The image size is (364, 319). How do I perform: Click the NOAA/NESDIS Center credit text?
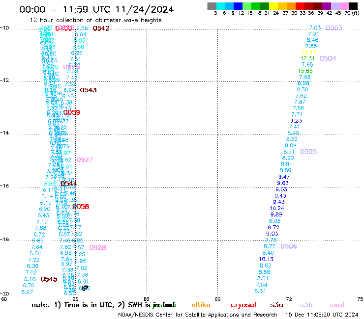(198, 315)
